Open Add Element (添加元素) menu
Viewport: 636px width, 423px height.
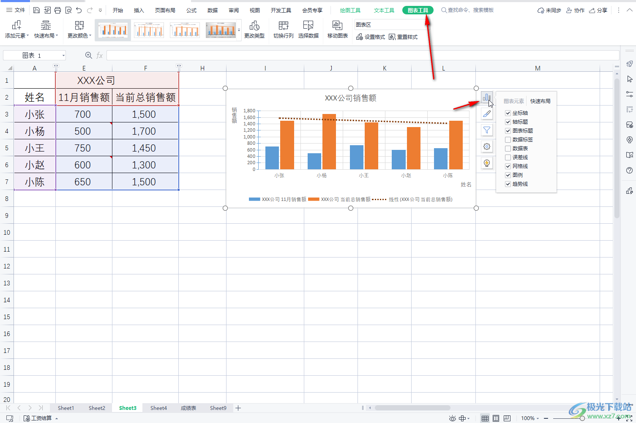click(x=17, y=30)
